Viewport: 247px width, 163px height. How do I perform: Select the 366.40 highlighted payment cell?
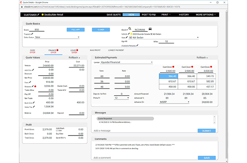point(169,76)
